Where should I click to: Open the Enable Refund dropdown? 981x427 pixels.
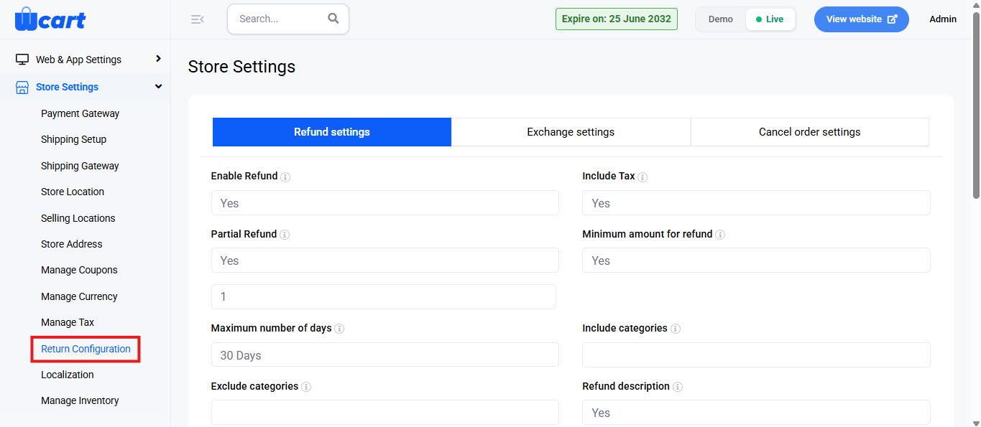click(384, 203)
